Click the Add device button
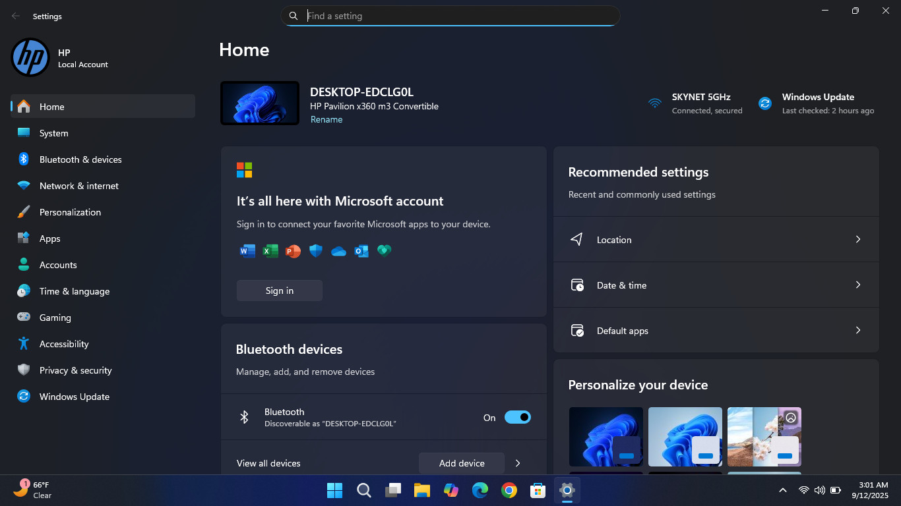 (462, 463)
